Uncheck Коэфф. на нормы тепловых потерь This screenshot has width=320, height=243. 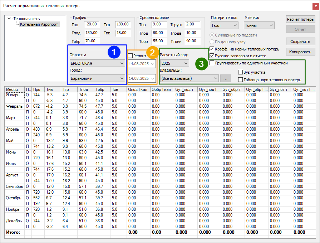click(212, 49)
